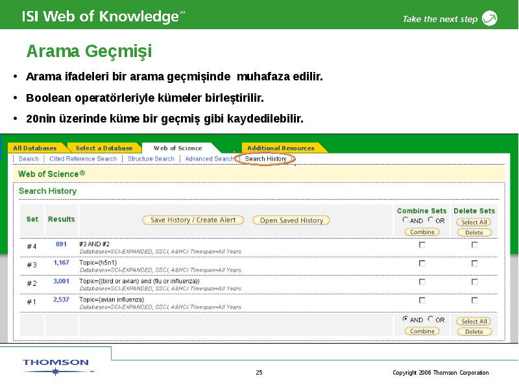
Task: Click the "ISI Web of Knowledge" banner title
Action: click(103, 17)
